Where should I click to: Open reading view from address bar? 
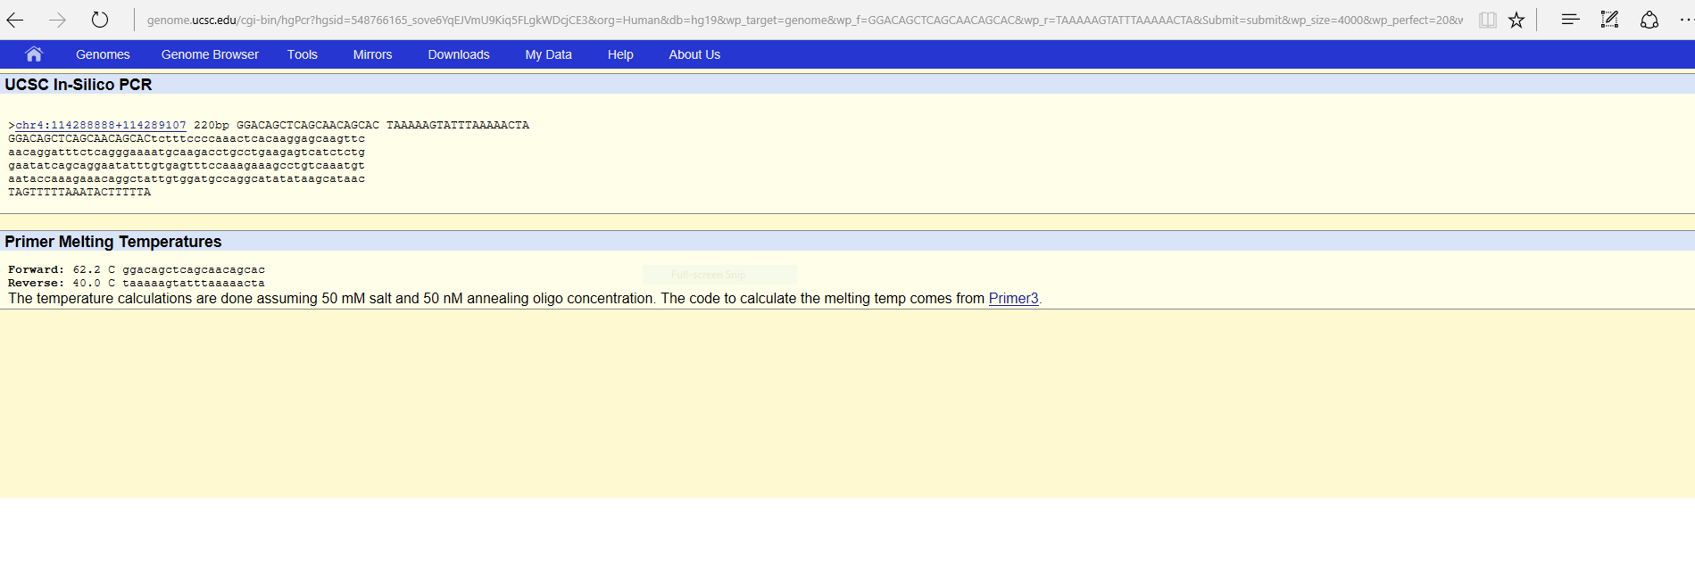[1487, 20]
